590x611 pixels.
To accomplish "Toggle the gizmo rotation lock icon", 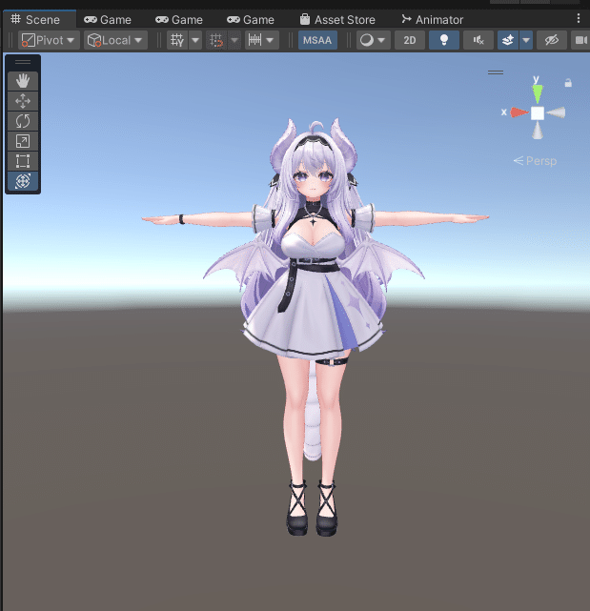I will (568, 83).
